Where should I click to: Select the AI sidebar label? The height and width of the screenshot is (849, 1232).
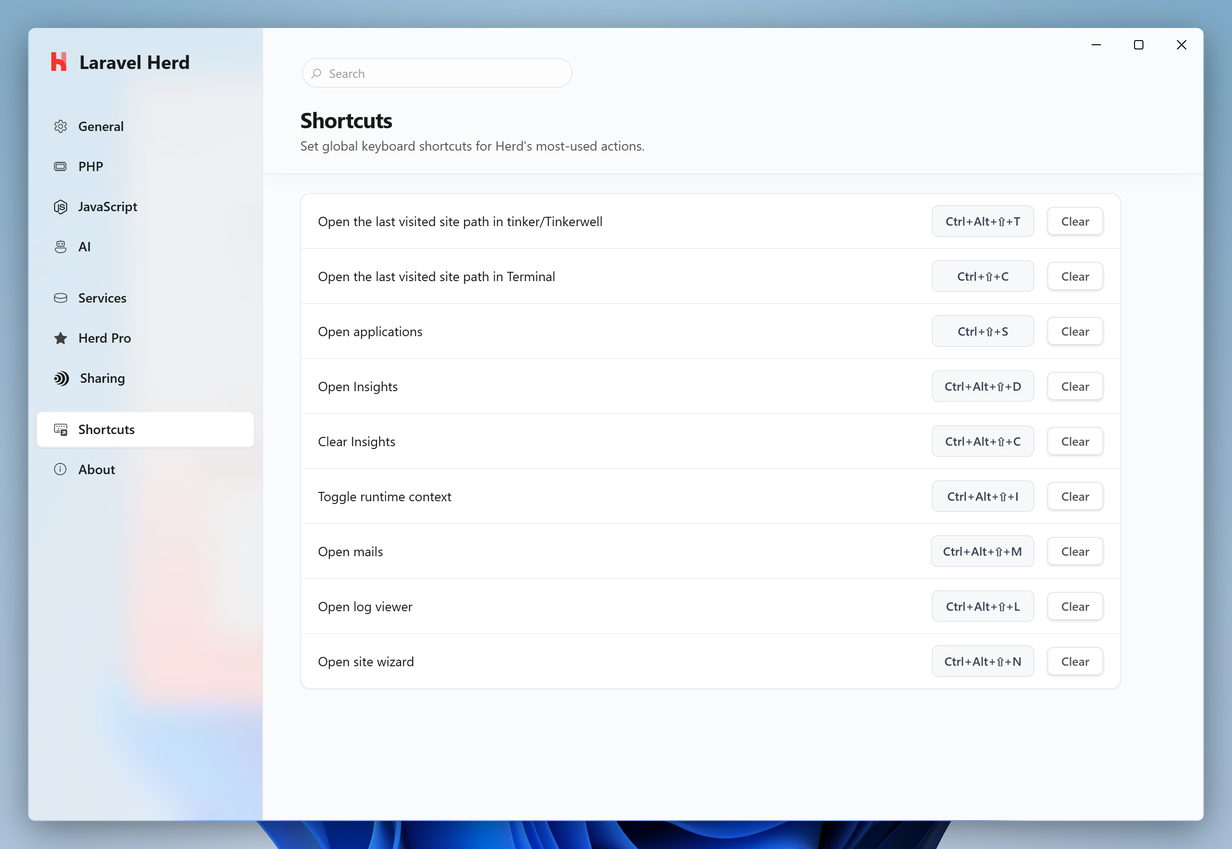pos(84,247)
